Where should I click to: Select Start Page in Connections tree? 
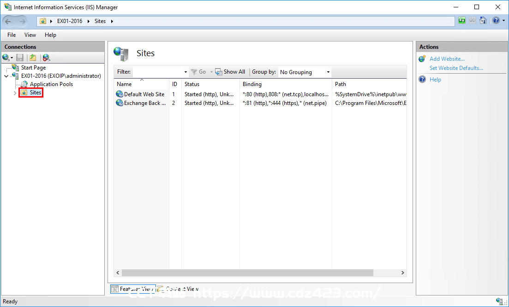tap(33, 68)
